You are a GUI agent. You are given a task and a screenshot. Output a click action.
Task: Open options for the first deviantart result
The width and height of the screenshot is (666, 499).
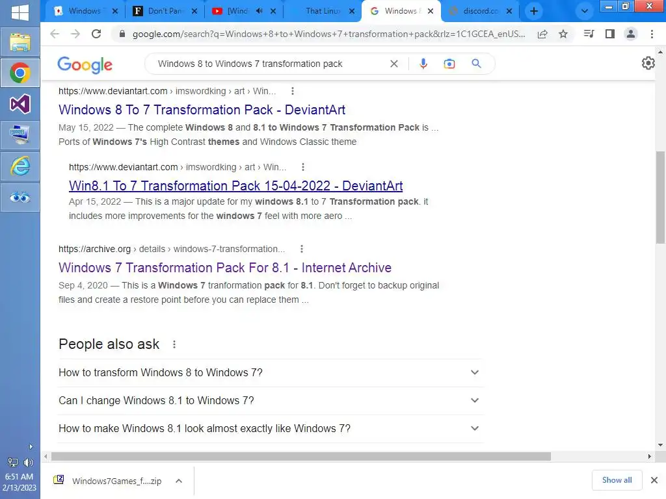click(x=292, y=91)
